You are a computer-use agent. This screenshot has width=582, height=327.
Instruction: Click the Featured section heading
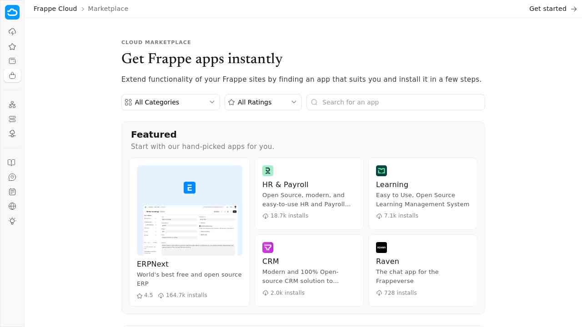tap(154, 134)
